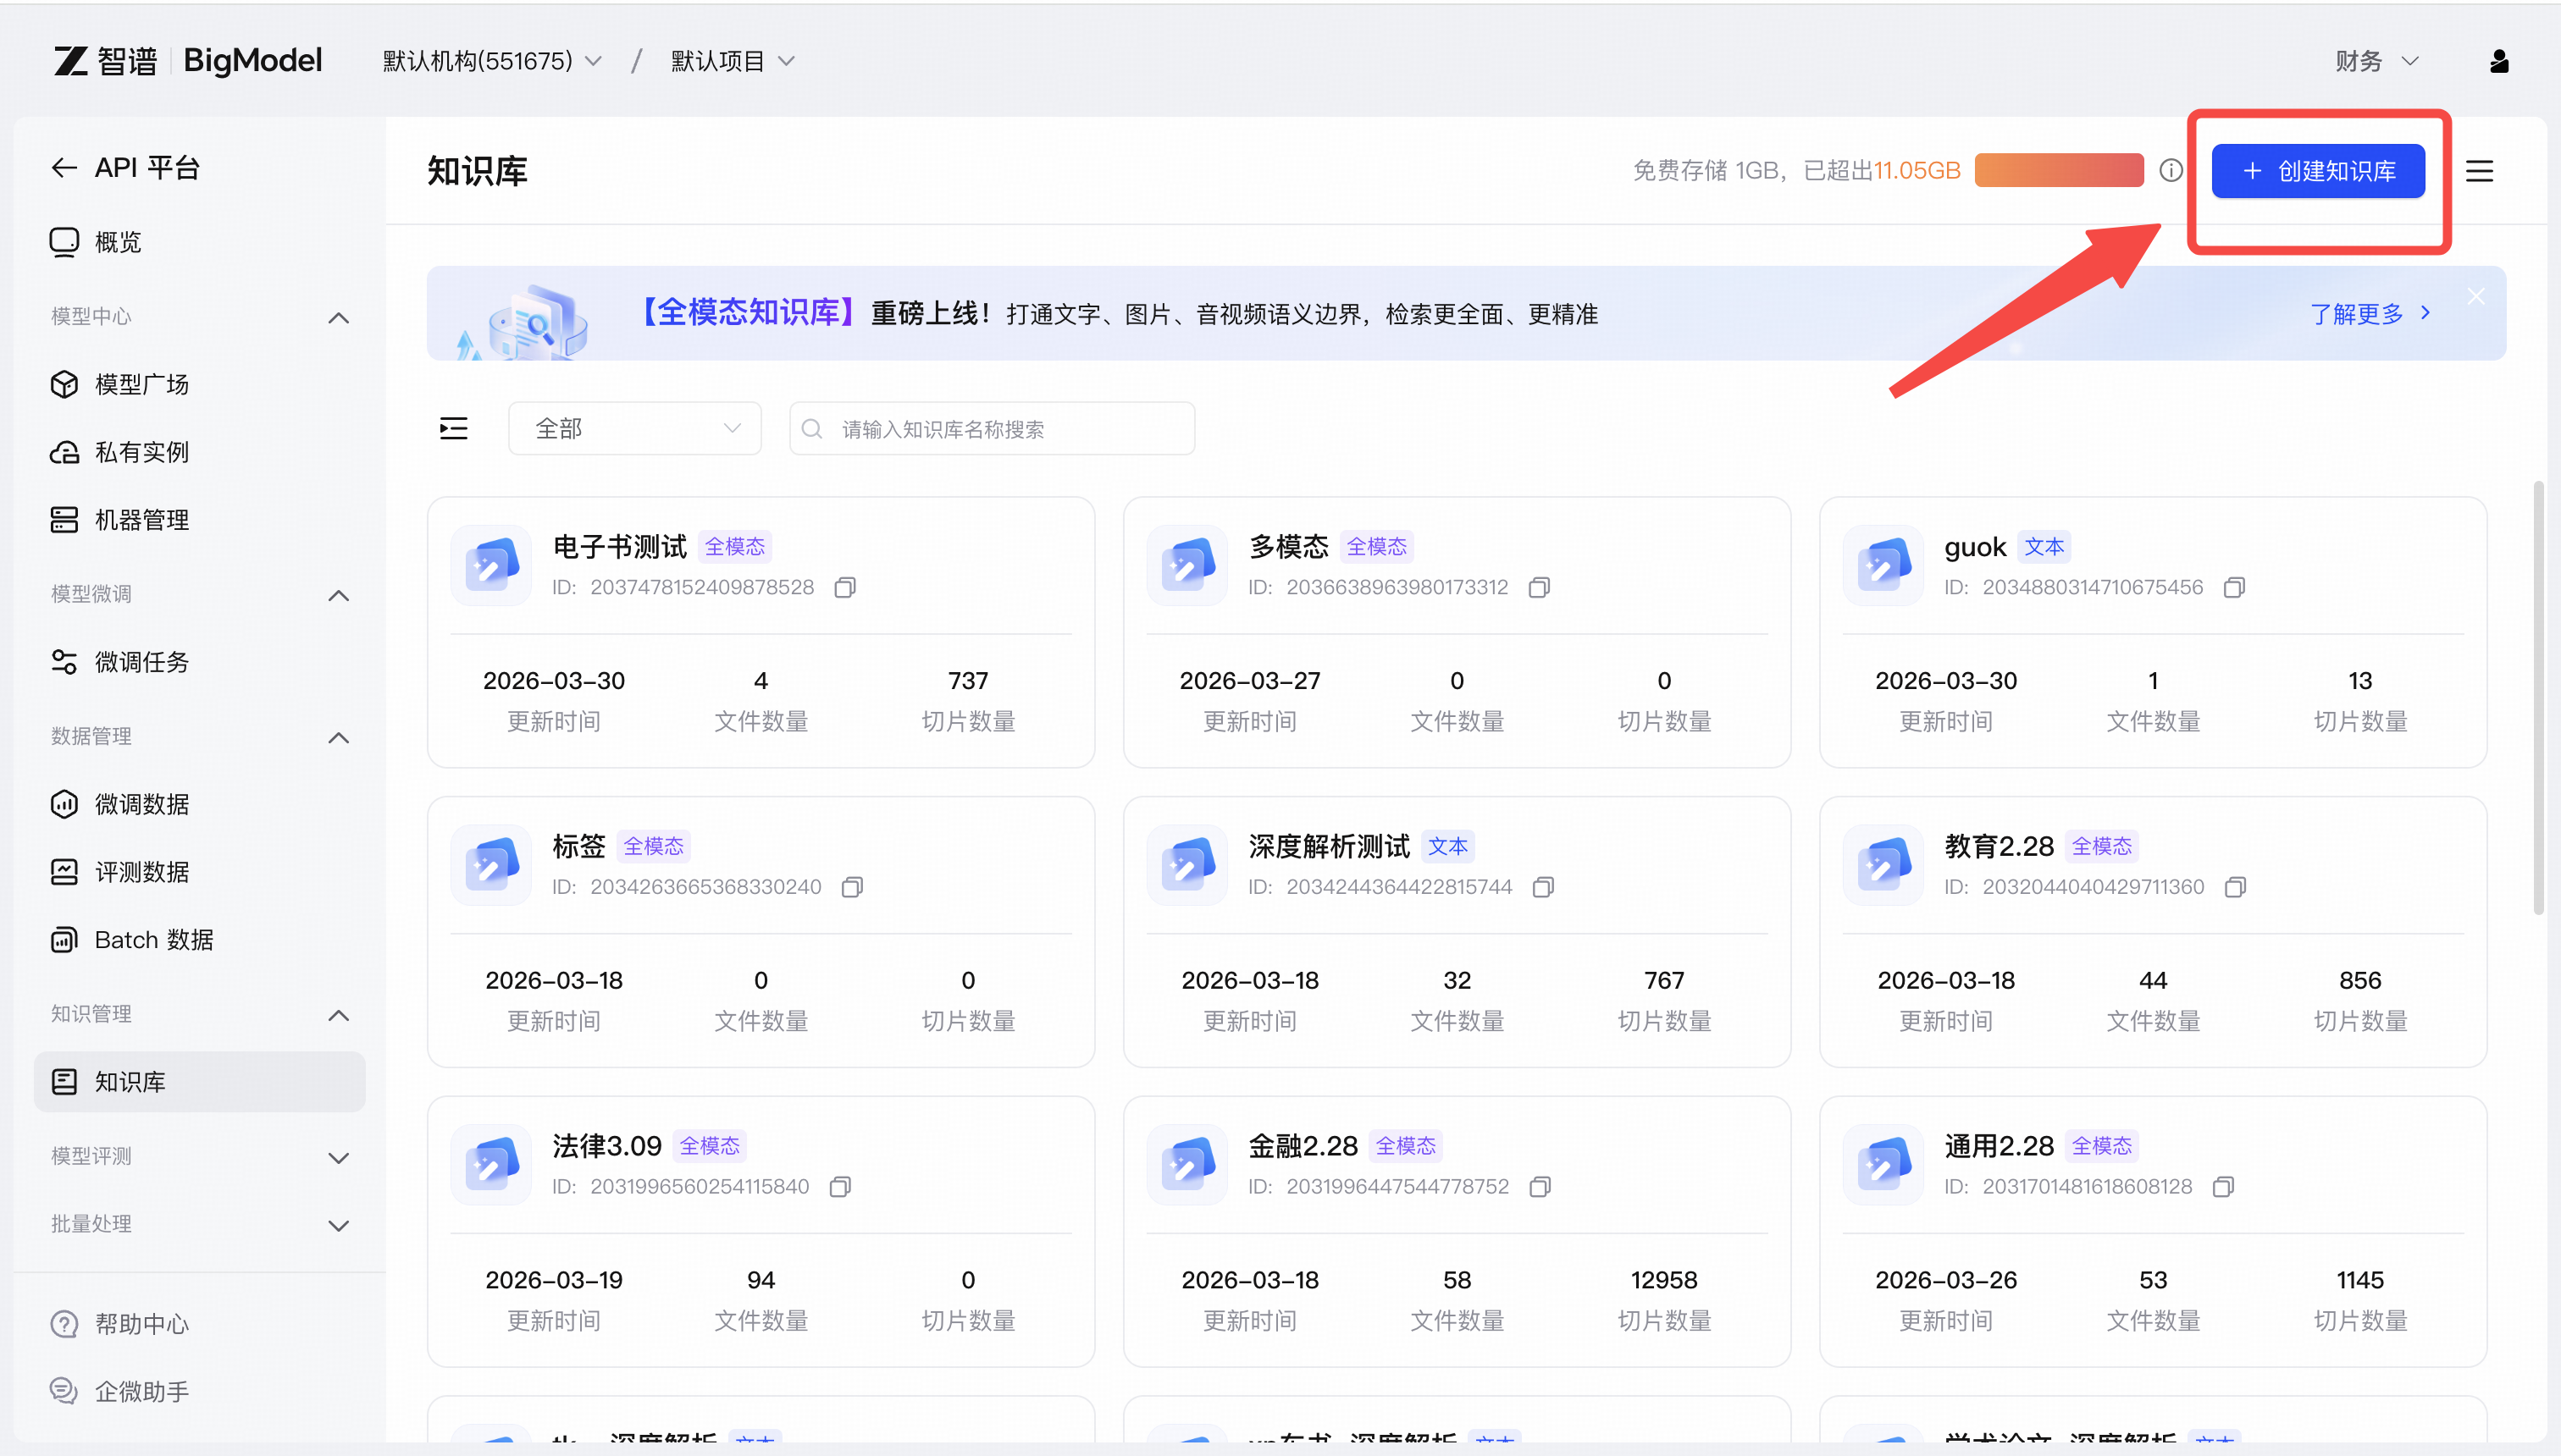
Task: Collapse the 模型中心 sidebar section
Action: [x=338, y=317]
